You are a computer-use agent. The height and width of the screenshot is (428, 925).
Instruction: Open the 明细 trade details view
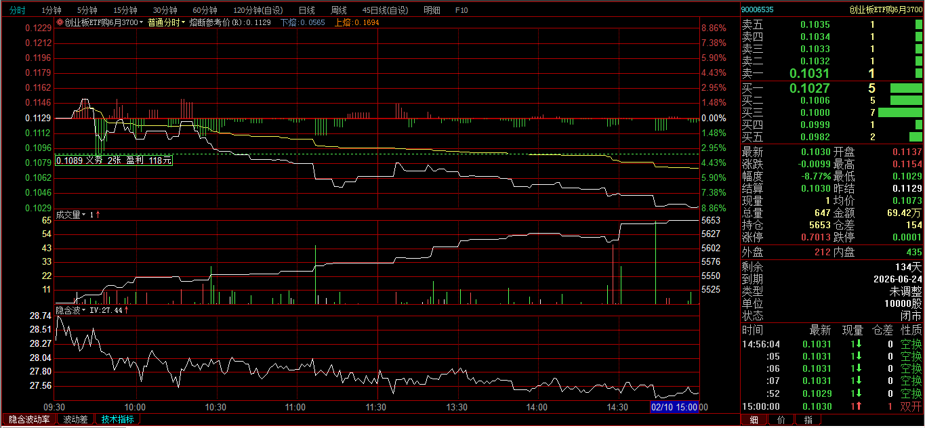tap(432, 10)
